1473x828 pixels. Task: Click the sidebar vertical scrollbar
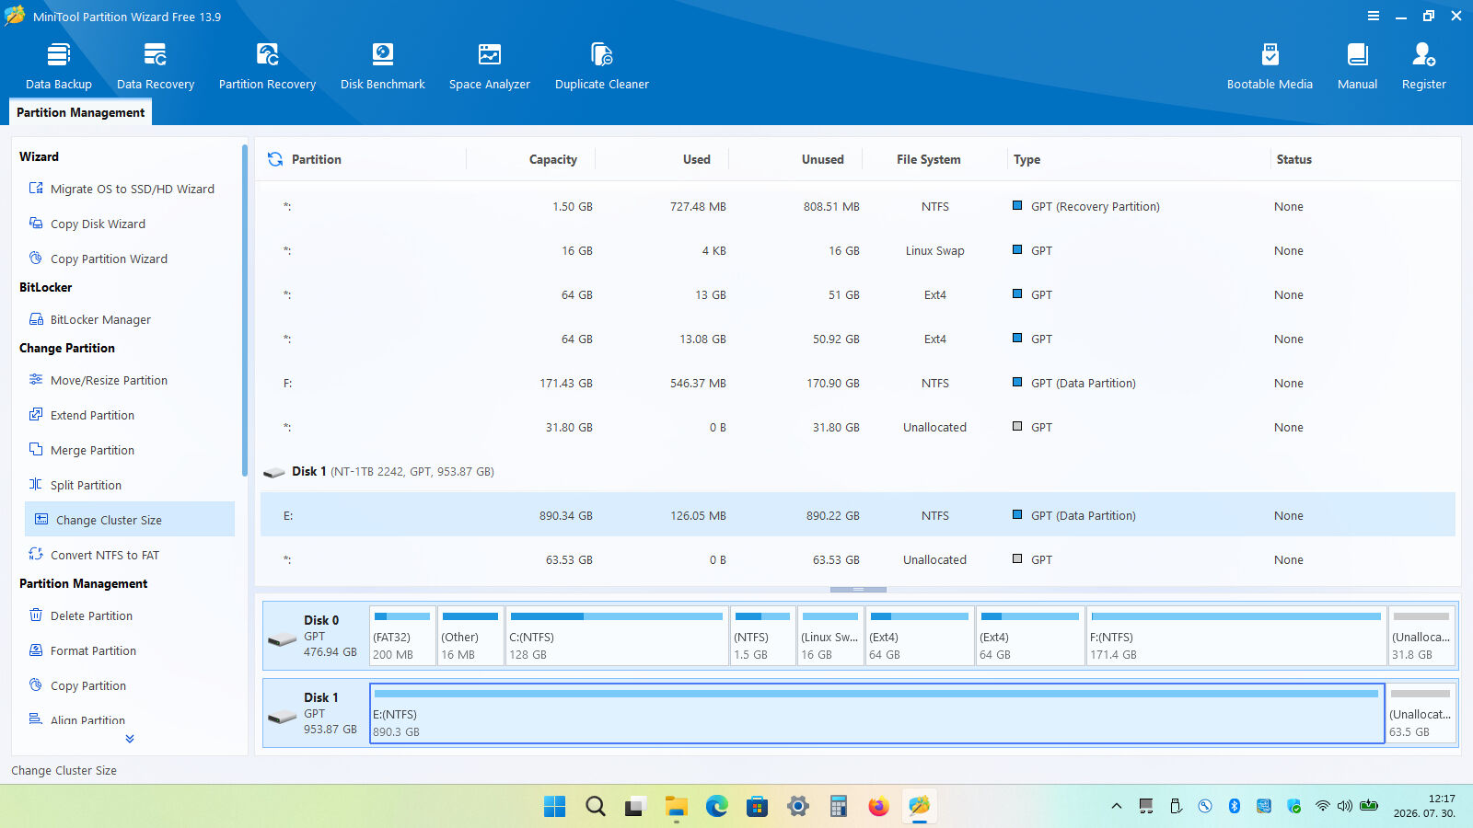tap(244, 310)
